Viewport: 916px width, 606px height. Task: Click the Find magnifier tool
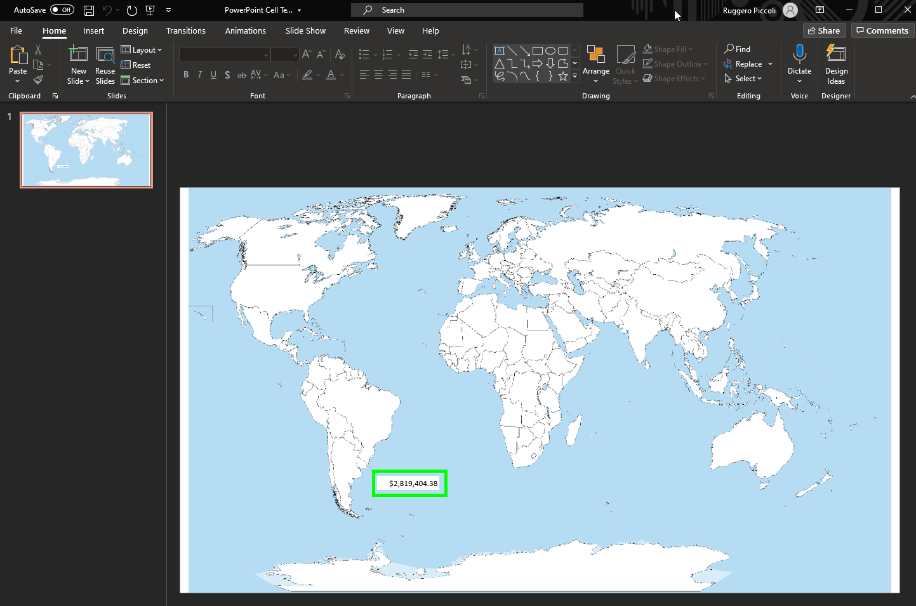pos(738,49)
